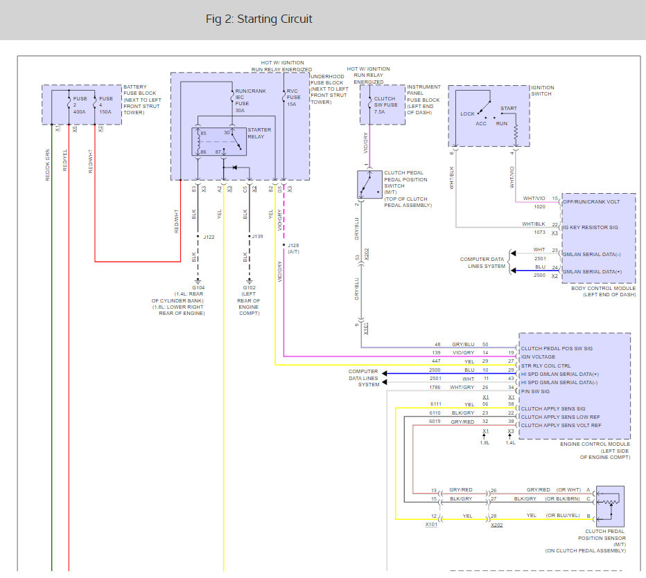This screenshot has width=646, height=578.
Task: Click the circuit number 1020 on WHT/VIO wire
Action: point(540,206)
